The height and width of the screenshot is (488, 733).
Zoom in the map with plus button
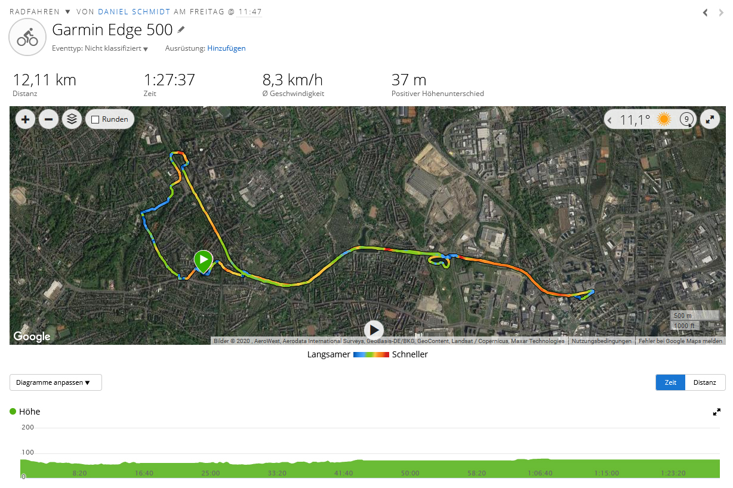[x=25, y=119]
